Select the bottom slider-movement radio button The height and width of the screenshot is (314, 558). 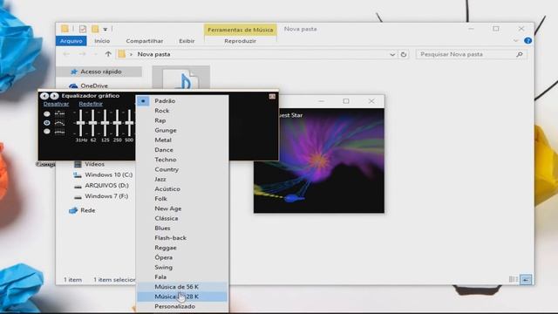[x=47, y=132]
